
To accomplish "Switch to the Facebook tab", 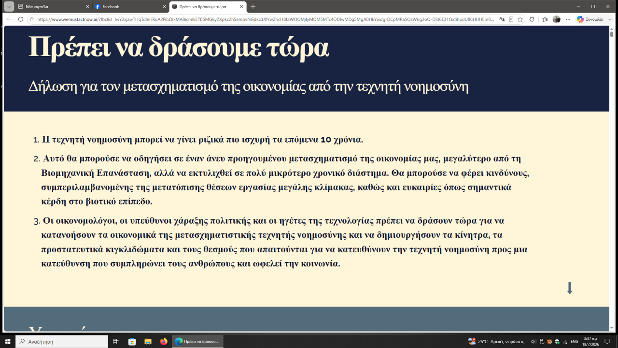I will click(x=130, y=7).
